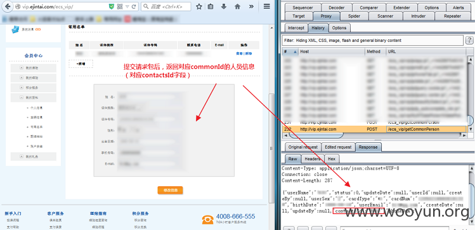The height and width of the screenshot is (230, 475).
Task: Switch to the Comparer tab in Burp
Action: [368, 8]
